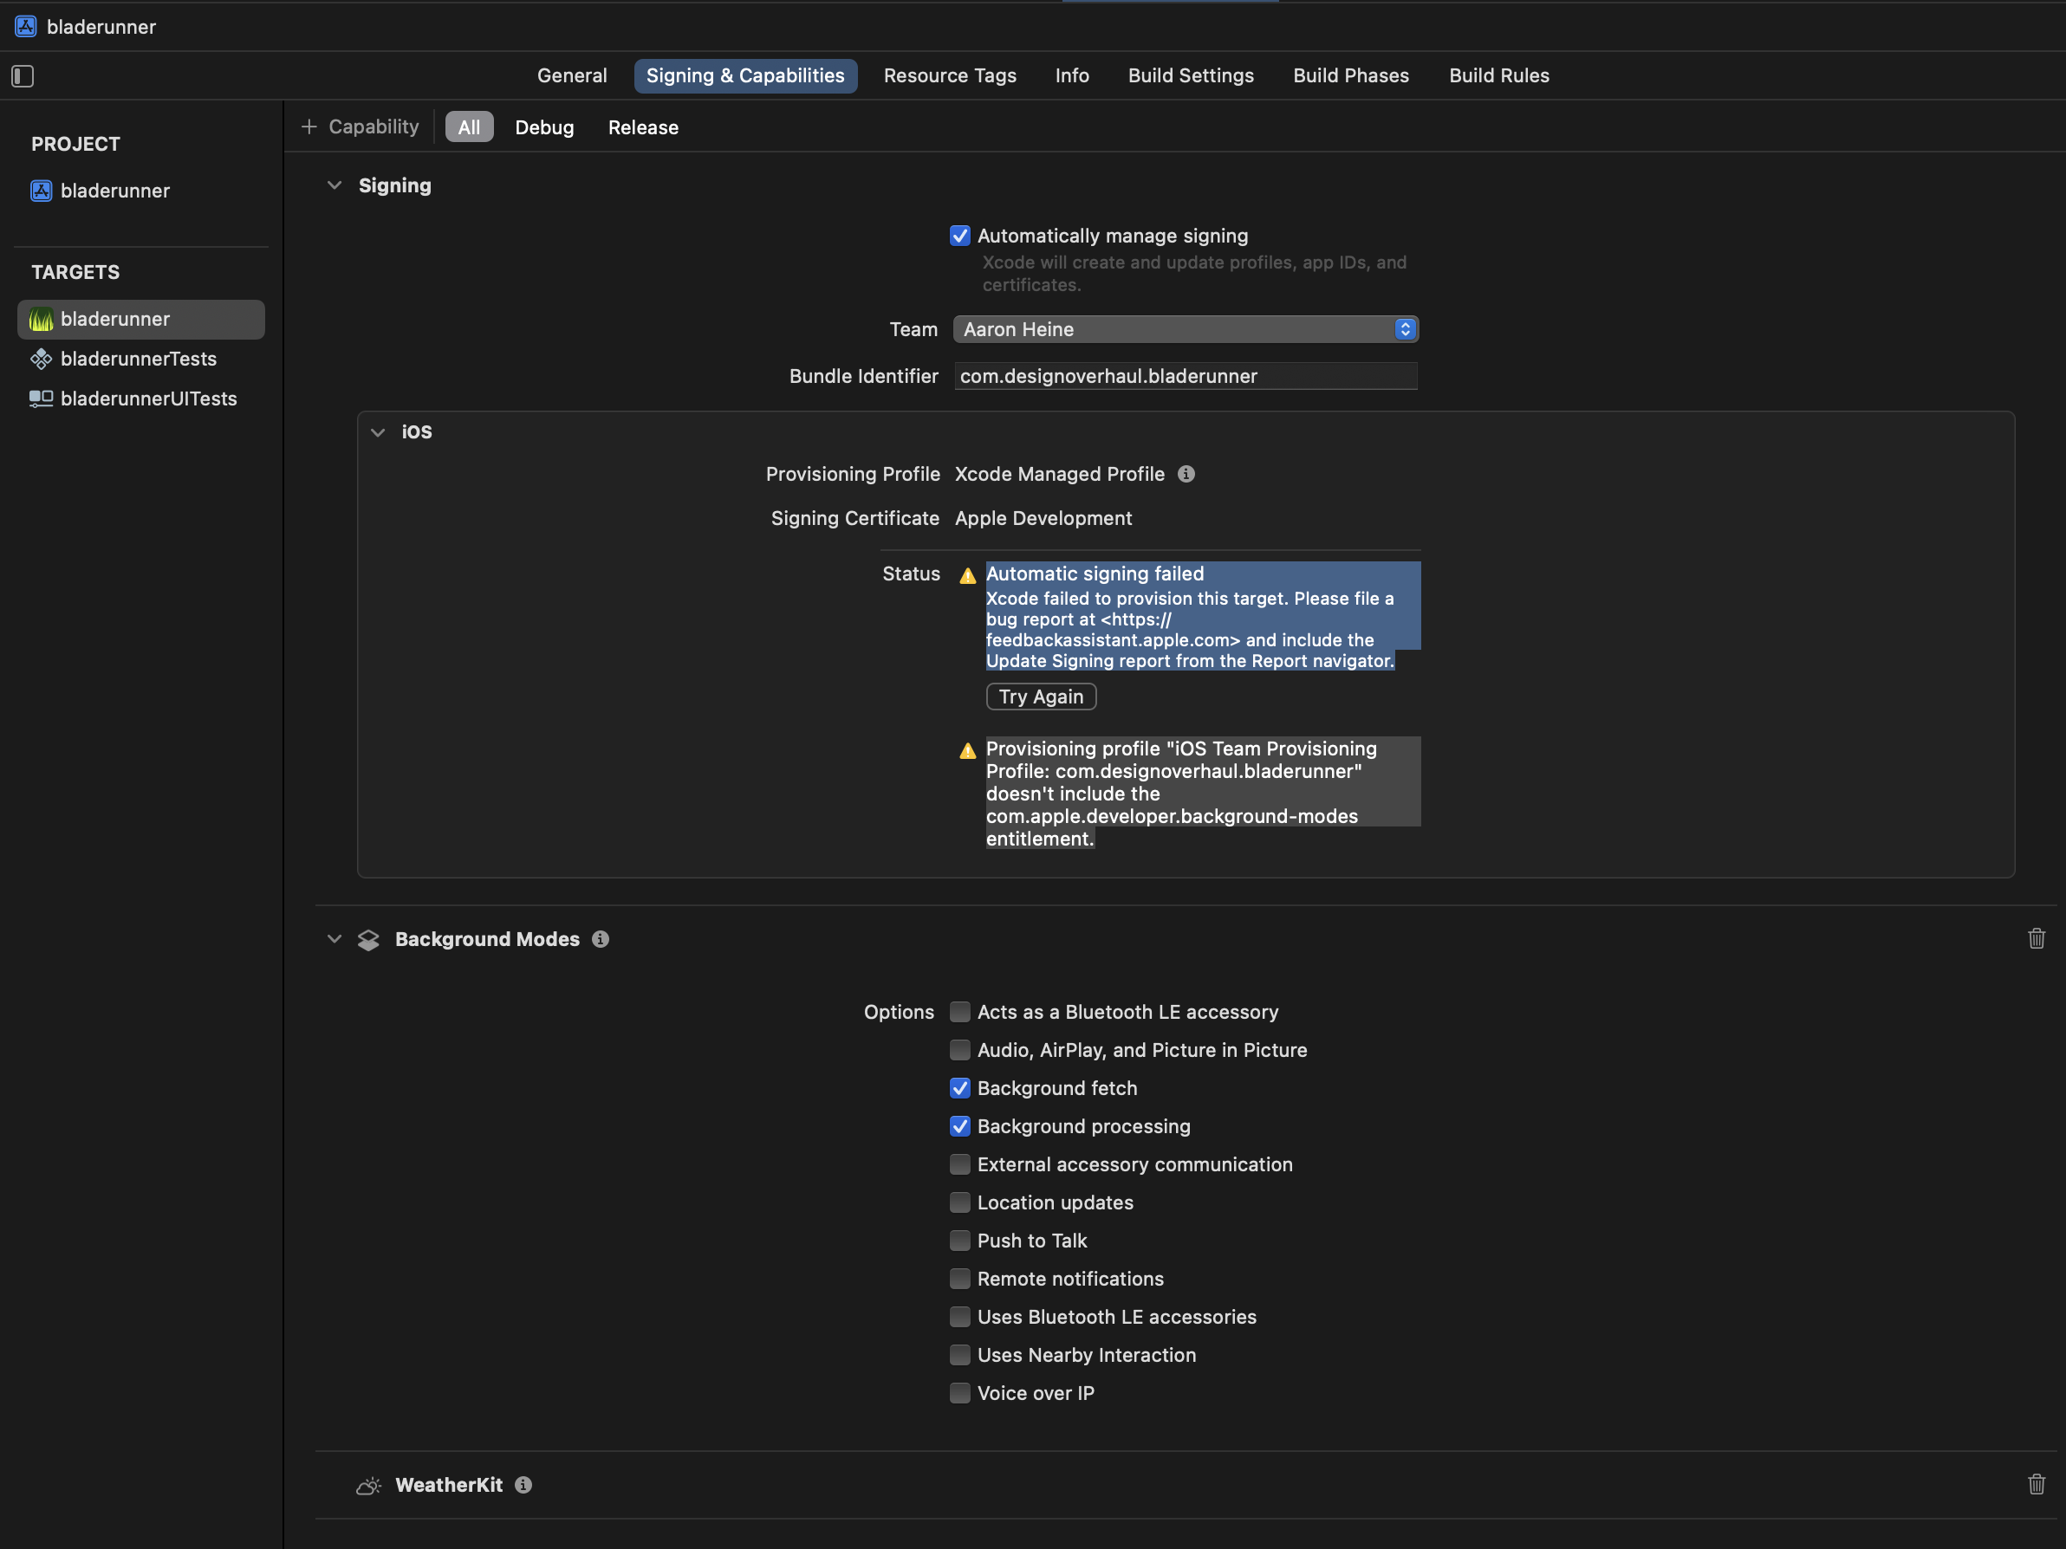Delete WeatherKit capability with trash icon
Image resolution: width=2066 pixels, height=1549 pixels.
(2037, 1484)
